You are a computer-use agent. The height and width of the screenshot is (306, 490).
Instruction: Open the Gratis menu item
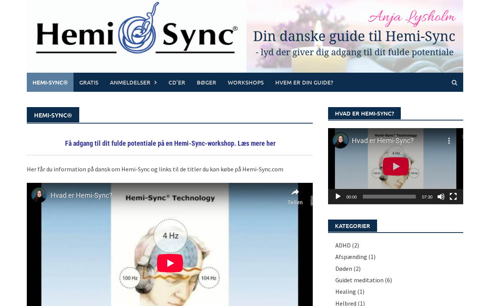(x=89, y=82)
